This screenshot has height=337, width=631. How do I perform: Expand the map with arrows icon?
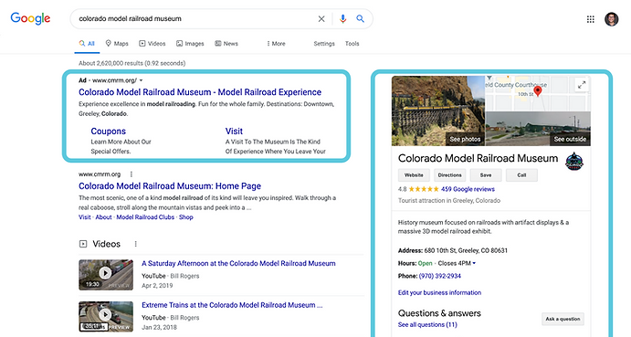pyautogui.click(x=582, y=85)
